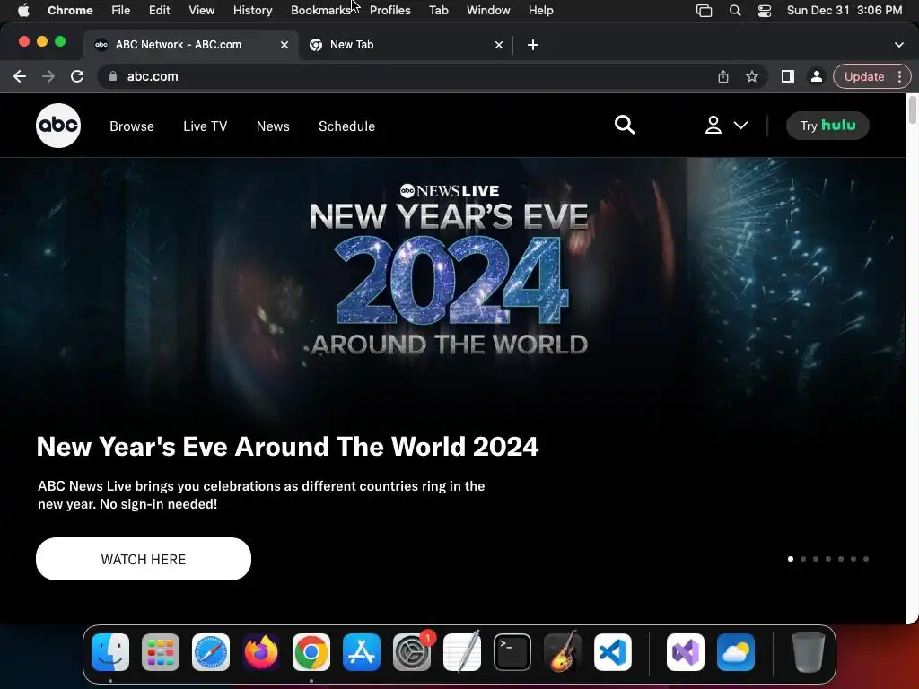Open the Help menu
This screenshot has width=919, height=689.
pos(540,10)
